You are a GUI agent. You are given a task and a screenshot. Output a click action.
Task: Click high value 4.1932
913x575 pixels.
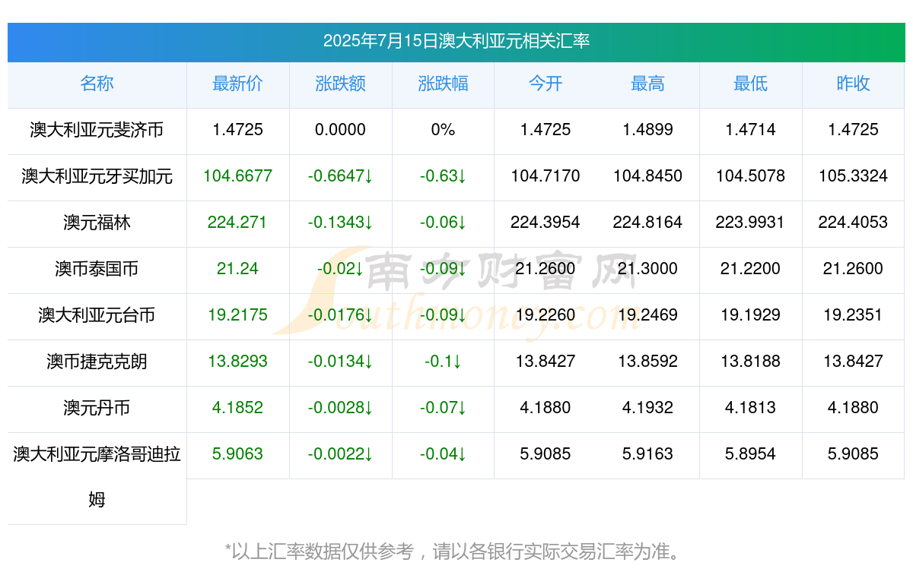click(647, 408)
